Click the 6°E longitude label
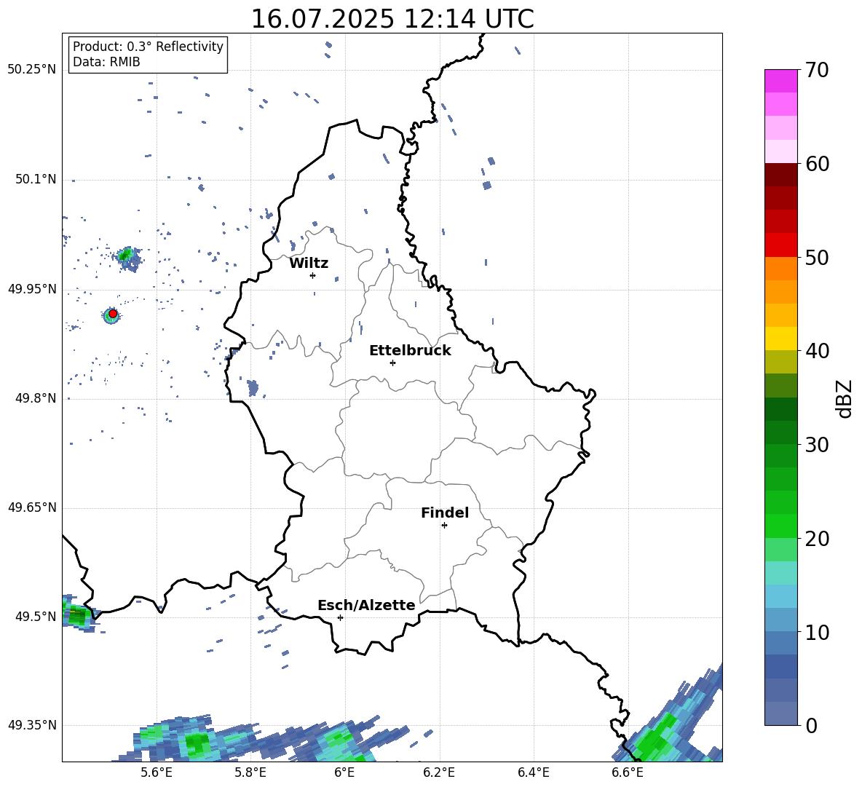Image resolution: width=862 pixels, height=787 pixels. (x=344, y=773)
